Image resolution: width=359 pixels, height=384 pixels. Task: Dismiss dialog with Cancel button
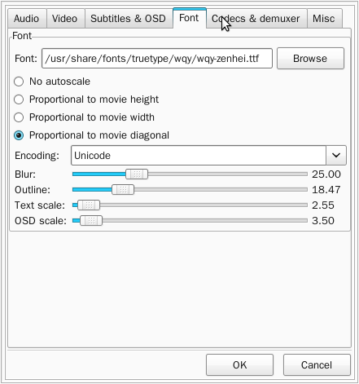pos(317,364)
